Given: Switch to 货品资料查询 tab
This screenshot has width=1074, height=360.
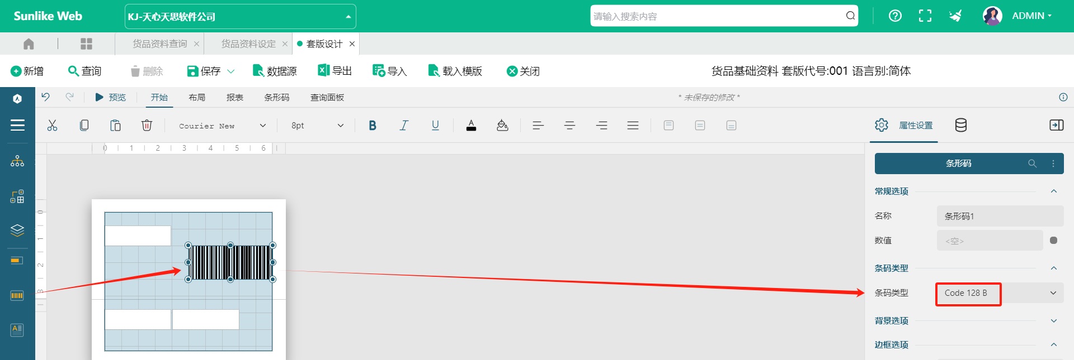Looking at the screenshot, I should point(160,44).
